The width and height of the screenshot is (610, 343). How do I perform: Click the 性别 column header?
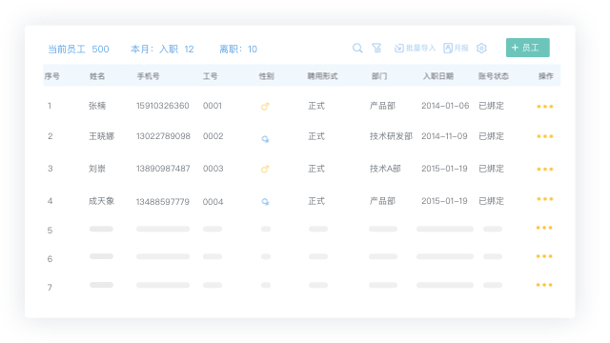pyautogui.click(x=267, y=76)
